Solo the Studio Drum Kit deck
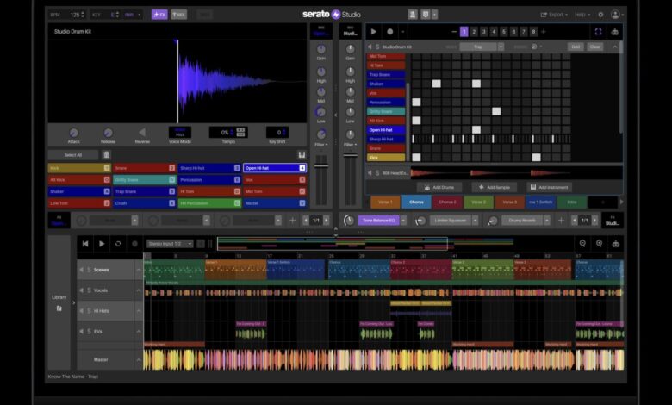672x405 pixels. tap(377, 47)
